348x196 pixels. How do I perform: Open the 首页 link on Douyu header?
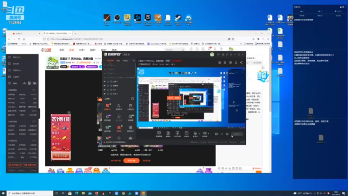(62, 50)
